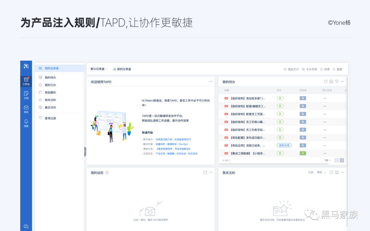Open the 1/2 page selector dropdown
Screen dimensions: 370x231
pyautogui.click(x=328, y=160)
